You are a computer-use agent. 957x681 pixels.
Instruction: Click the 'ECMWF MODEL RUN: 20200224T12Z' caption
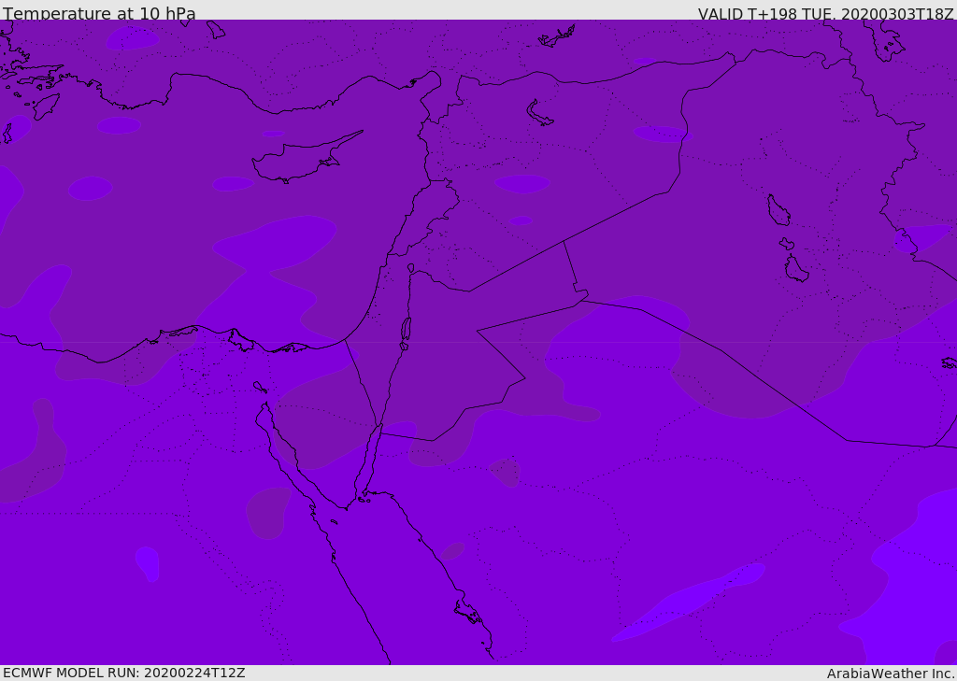pos(124,673)
